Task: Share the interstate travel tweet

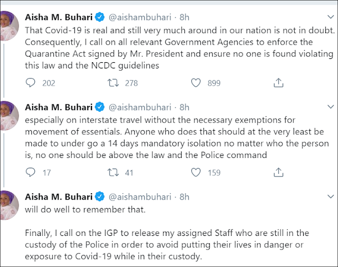Action: click(x=278, y=172)
